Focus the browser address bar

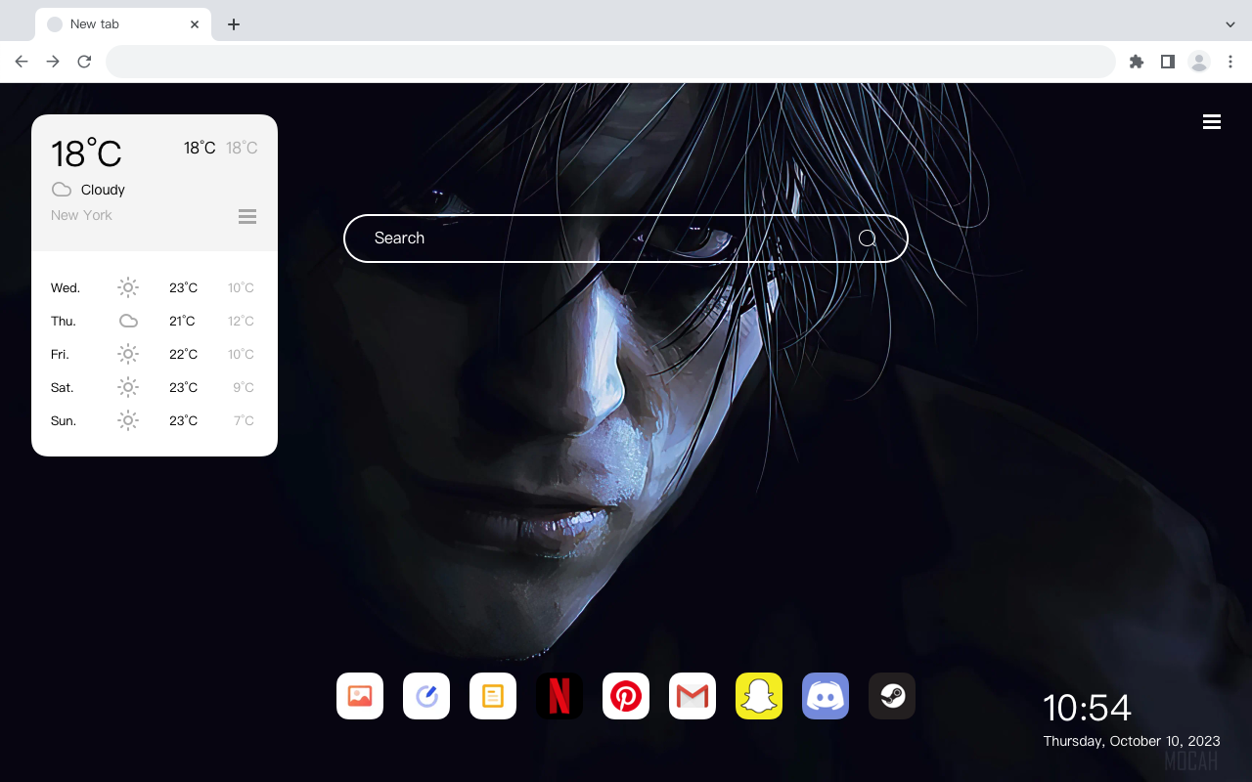(x=610, y=62)
